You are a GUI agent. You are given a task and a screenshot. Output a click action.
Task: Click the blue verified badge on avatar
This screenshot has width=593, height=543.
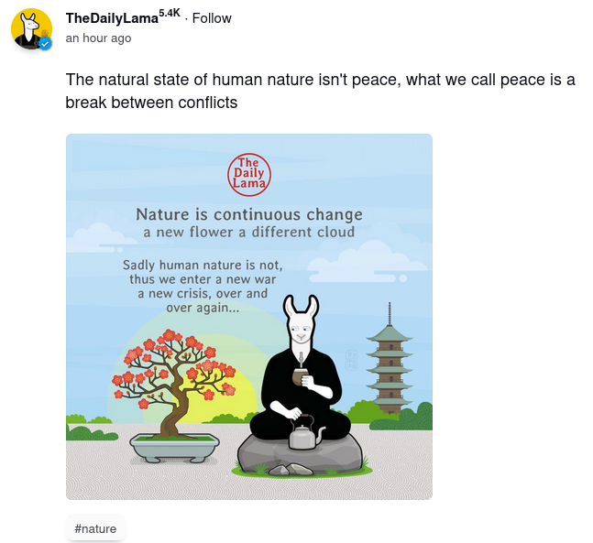tap(46, 44)
